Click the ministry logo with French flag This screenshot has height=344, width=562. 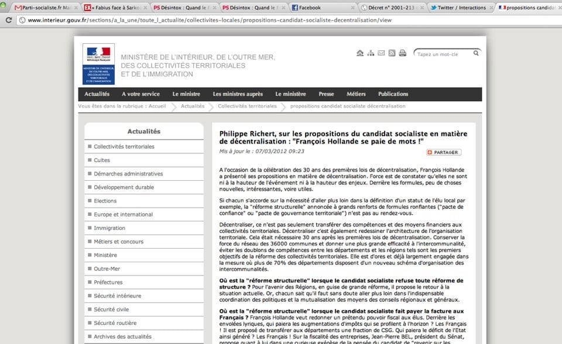point(98,64)
